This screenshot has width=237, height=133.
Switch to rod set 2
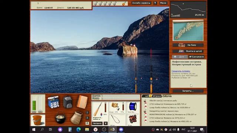pyautogui.click(x=87, y=118)
